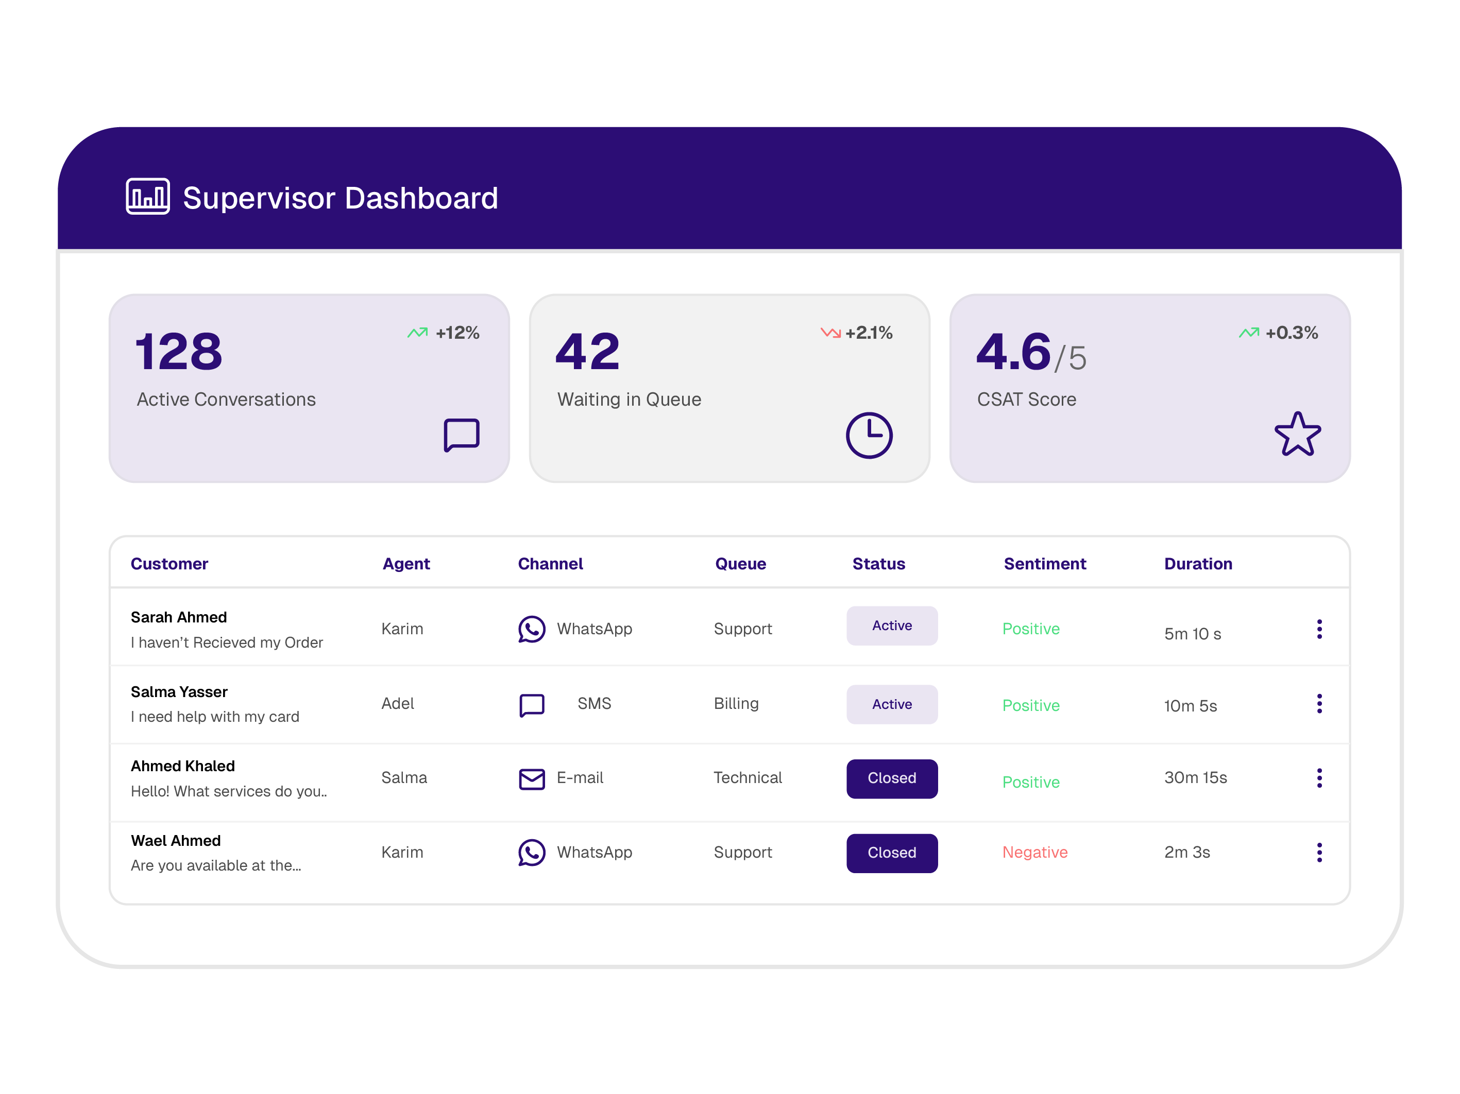The height and width of the screenshot is (1094, 1460).
Task: Click the Supervisor Dashboard chart icon
Action: [x=148, y=196]
